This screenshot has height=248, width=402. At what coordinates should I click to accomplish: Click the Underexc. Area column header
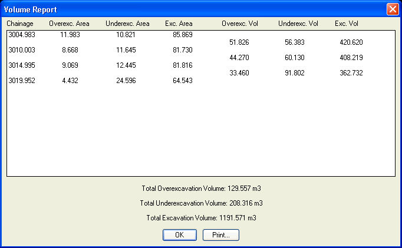(x=127, y=24)
